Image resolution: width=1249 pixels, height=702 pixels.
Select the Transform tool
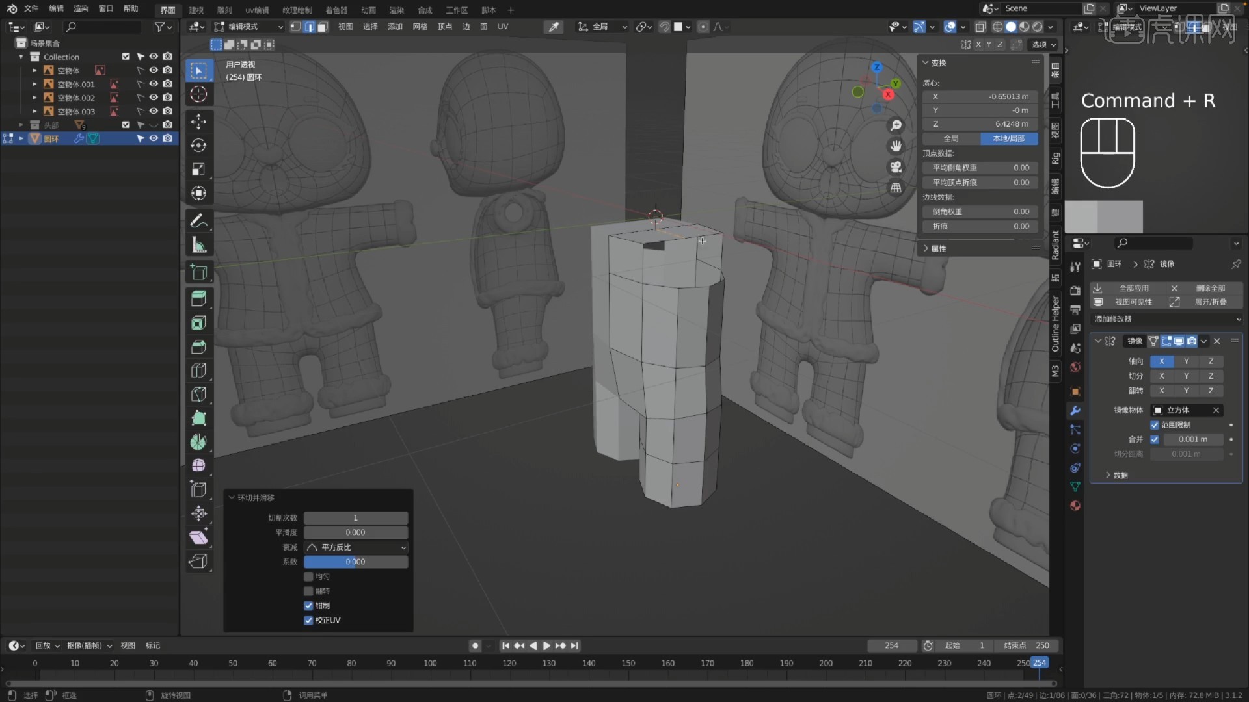[x=198, y=193]
